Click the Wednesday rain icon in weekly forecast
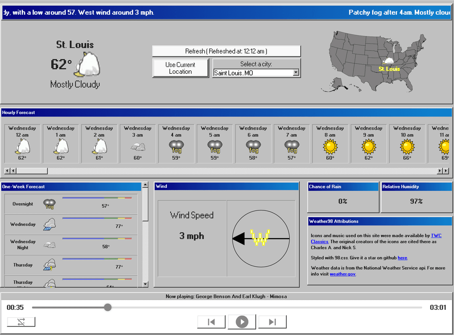The image size is (454, 335). (x=50, y=224)
